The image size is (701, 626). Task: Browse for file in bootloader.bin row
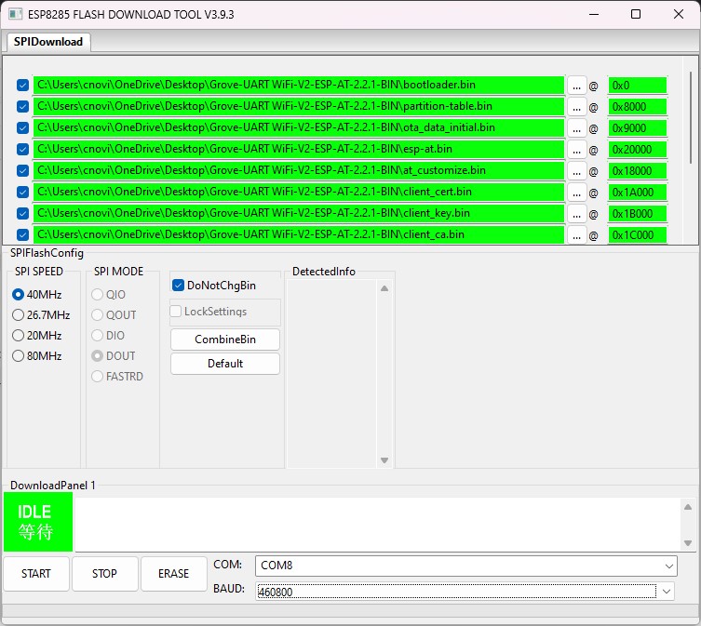coord(576,85)
